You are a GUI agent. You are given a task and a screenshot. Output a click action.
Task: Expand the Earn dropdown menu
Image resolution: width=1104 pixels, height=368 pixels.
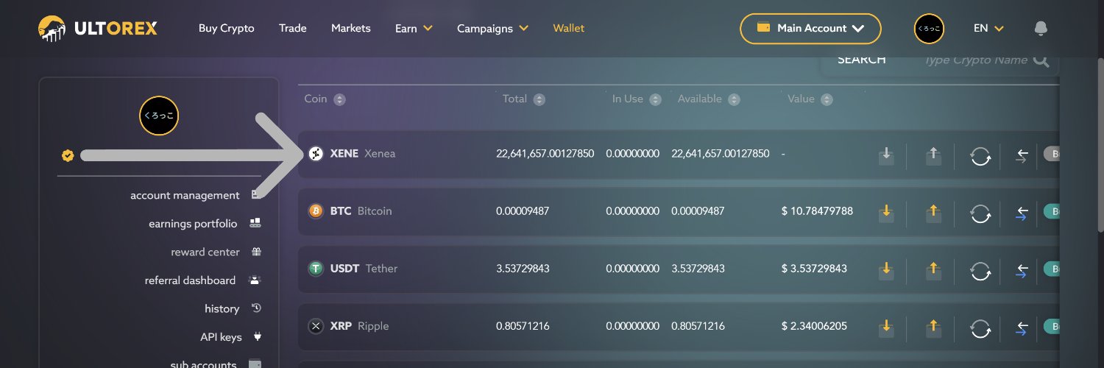(414, 29)
